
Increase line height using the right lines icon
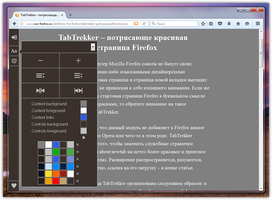(x=78, y=75)
